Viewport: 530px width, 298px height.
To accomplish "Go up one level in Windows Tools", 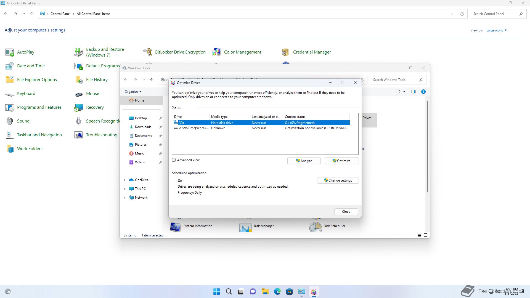I will point(152,80).
